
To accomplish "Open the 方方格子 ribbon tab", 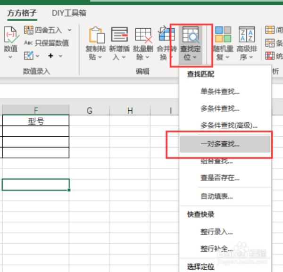I will pyautogui.click(x=22, y=13).
